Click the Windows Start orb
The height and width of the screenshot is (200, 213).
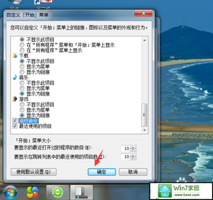pos(11,193)
